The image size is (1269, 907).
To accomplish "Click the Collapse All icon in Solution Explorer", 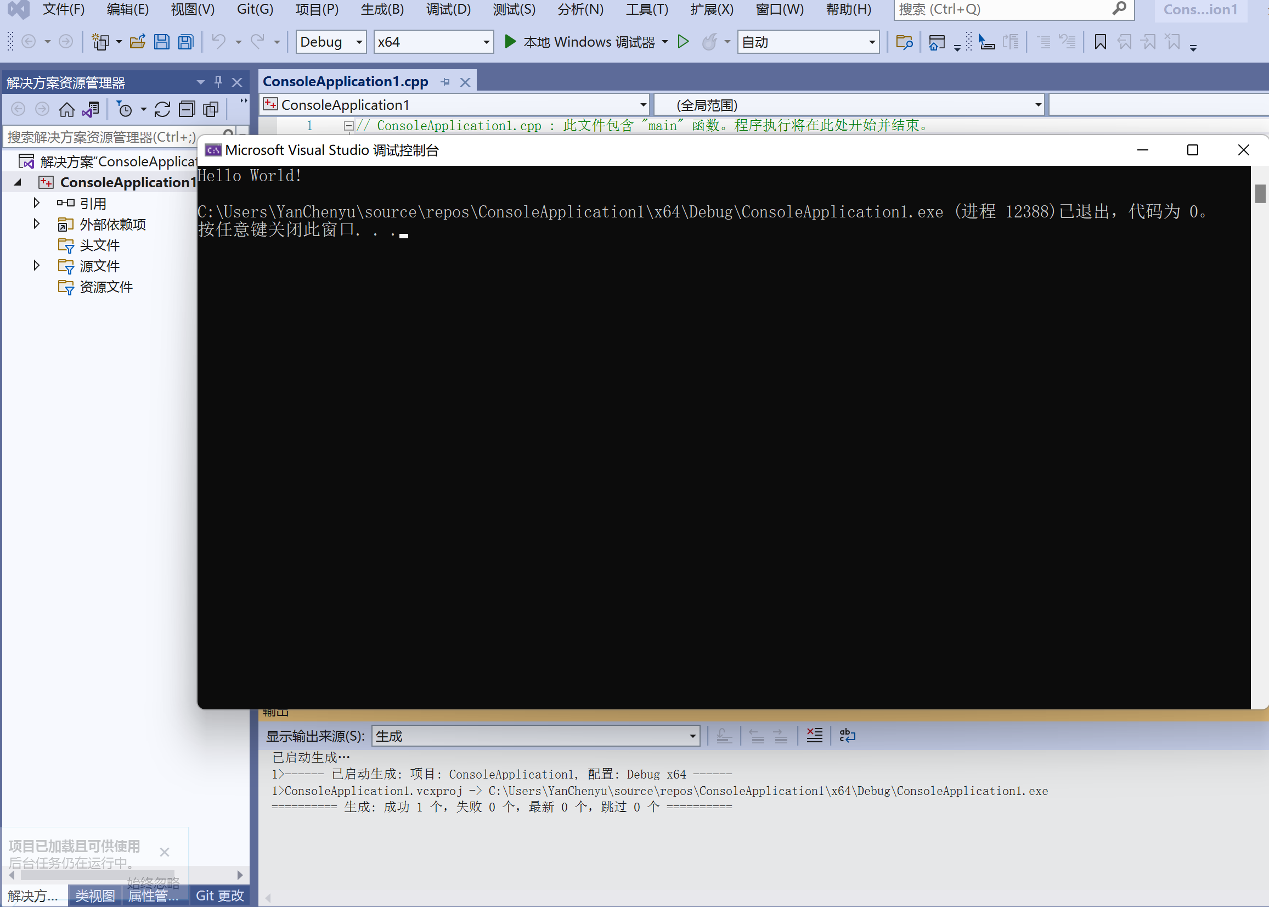I will pos(187,109).
